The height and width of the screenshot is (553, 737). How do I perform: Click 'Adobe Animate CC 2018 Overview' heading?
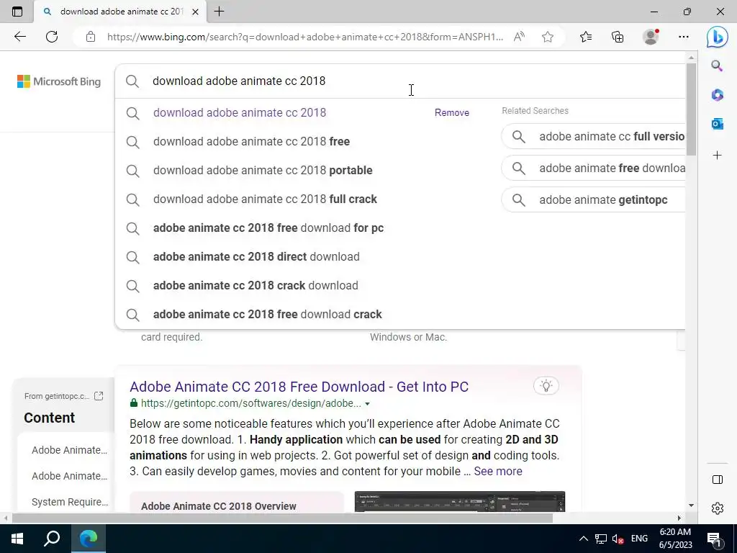219,506
